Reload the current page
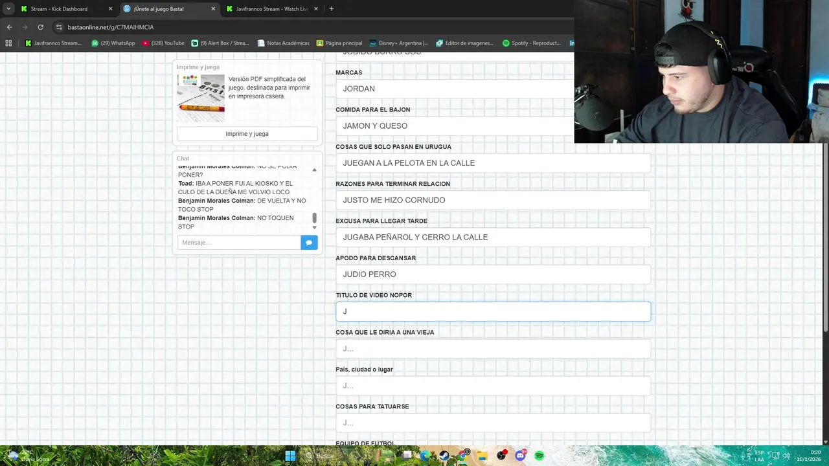This screenshot has width=829, height=466. tap(40, 27)
